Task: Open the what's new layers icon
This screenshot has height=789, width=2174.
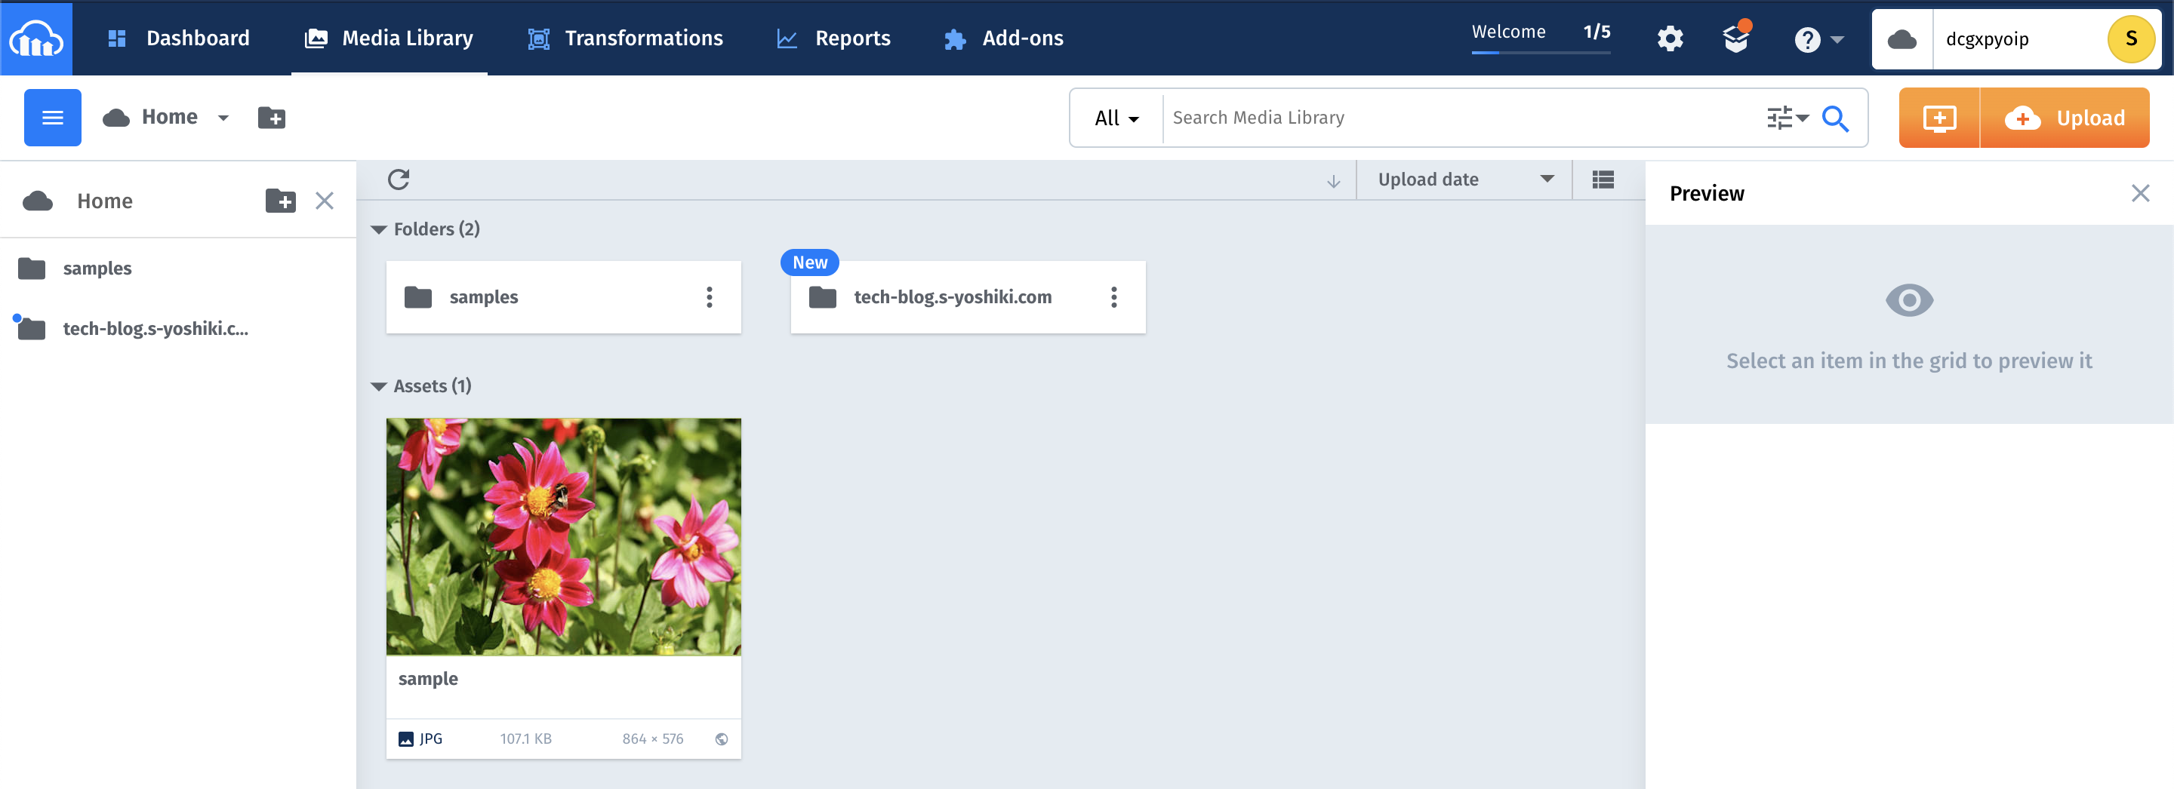Action: (x=1736, y=37)
